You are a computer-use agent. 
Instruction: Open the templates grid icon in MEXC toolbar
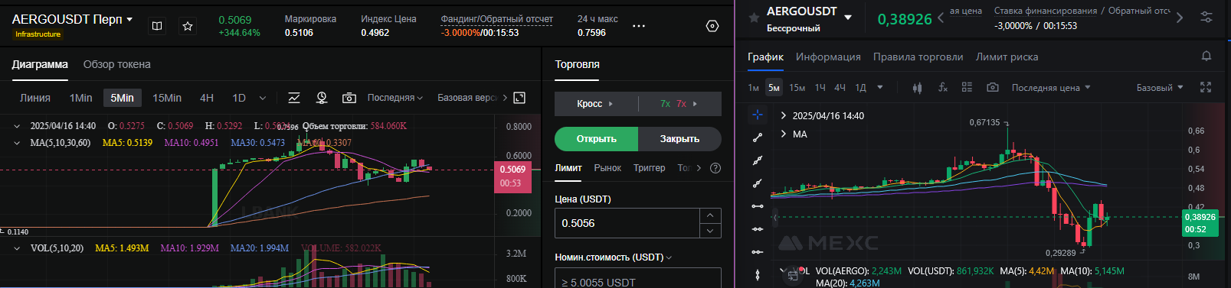967,88
